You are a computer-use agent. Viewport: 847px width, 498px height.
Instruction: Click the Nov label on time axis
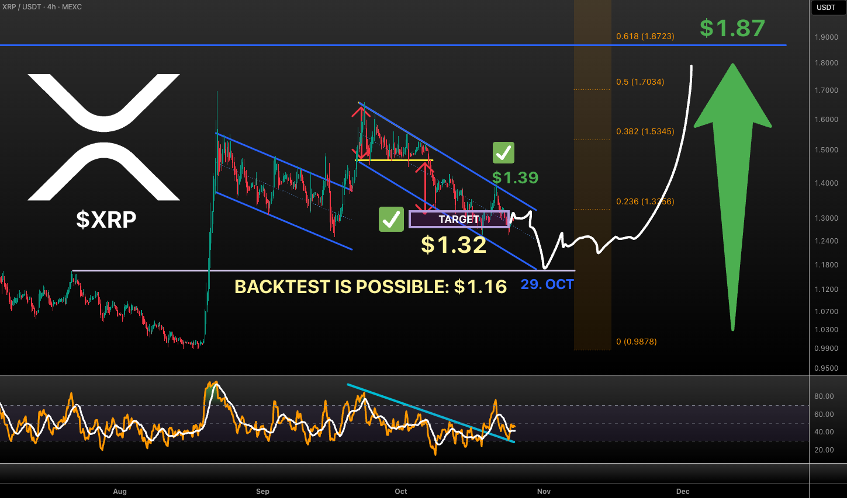pos(544,492)
